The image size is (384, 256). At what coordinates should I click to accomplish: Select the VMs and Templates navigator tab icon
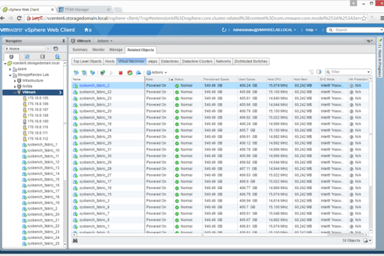(27, 56)
